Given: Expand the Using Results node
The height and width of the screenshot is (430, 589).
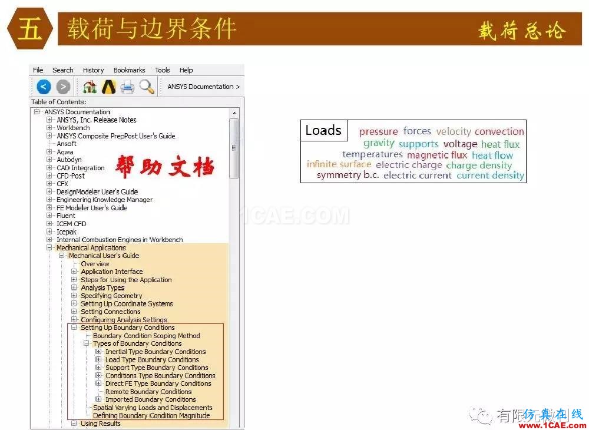Looking at the screenshot, I should coord(74,424).
